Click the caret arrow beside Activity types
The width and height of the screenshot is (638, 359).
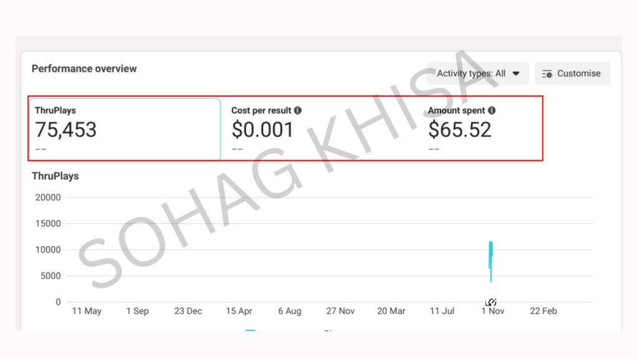pos(516,74)
